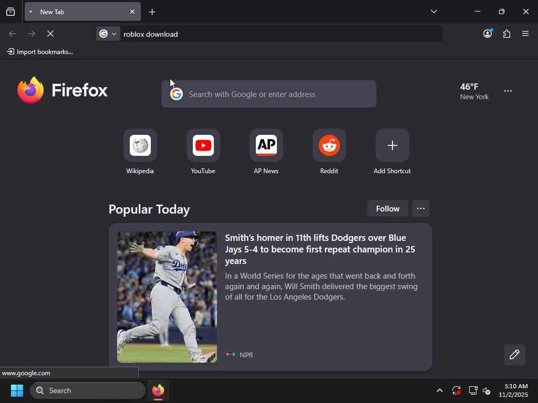Screen dimensions: 538x403
Task: Open Firefox View tab overview icon
Action: [11, 12]
